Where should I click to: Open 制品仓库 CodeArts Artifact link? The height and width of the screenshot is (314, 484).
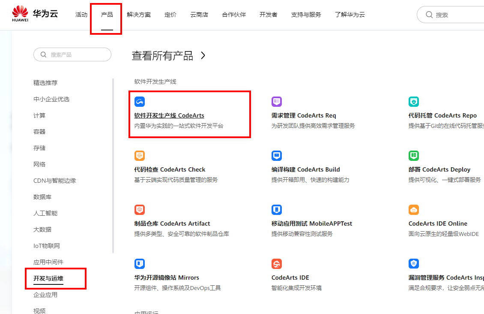(x=172, y=224)
